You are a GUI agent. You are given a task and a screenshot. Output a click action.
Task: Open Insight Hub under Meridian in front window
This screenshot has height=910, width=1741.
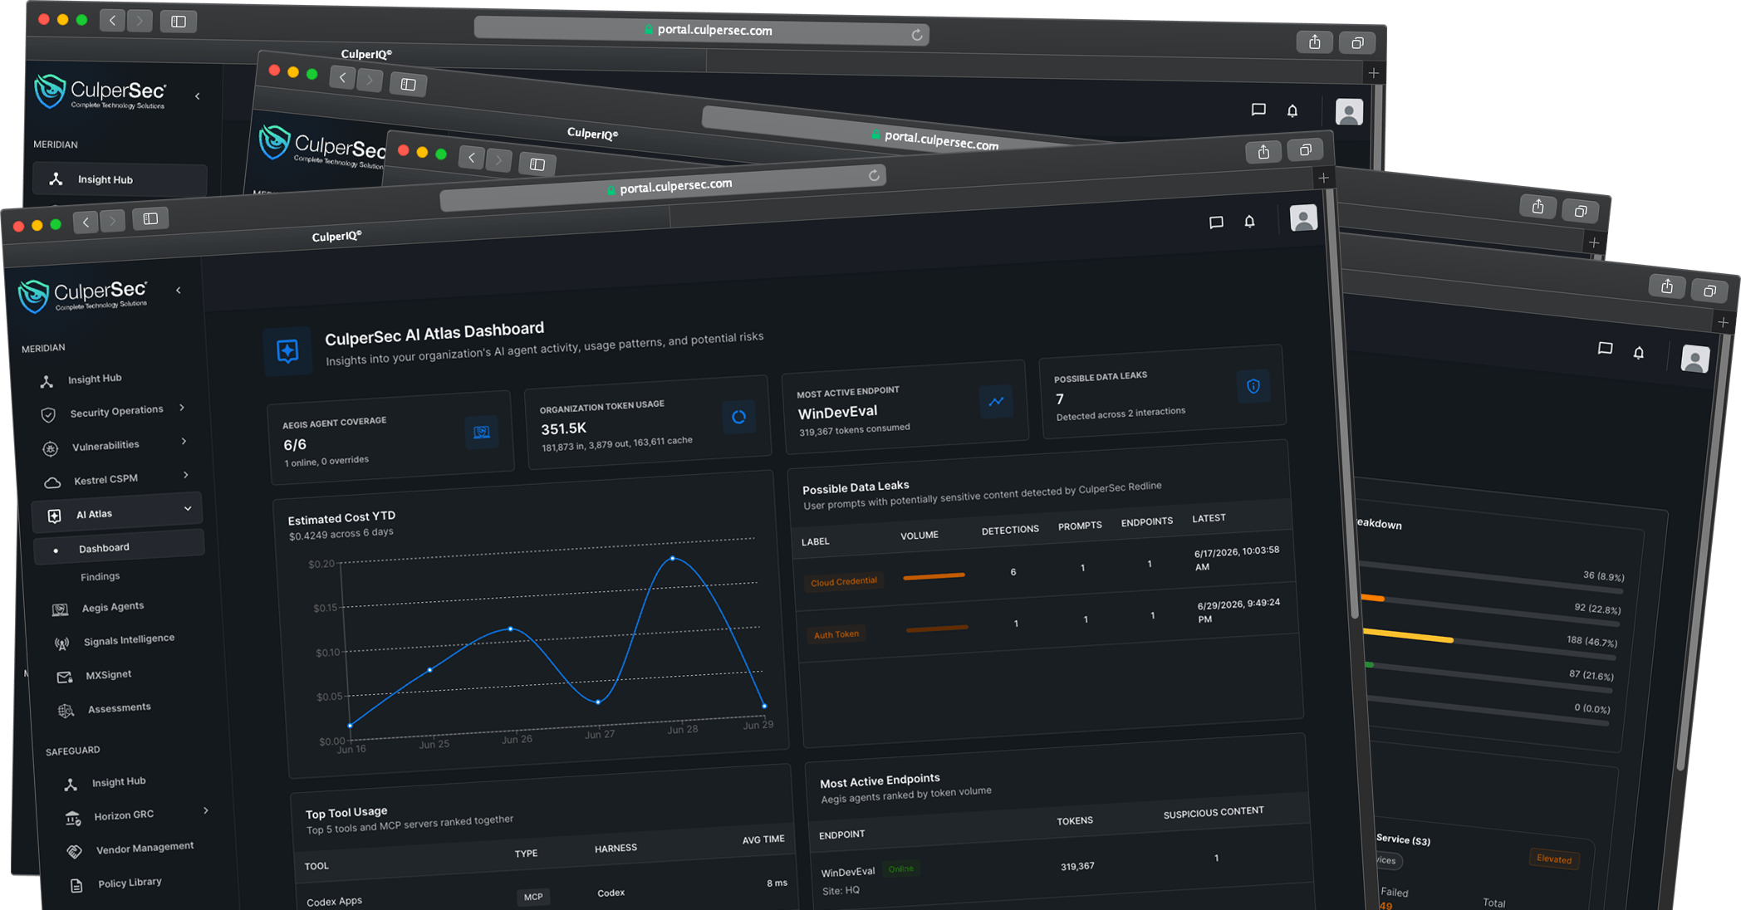click(93, 379)
